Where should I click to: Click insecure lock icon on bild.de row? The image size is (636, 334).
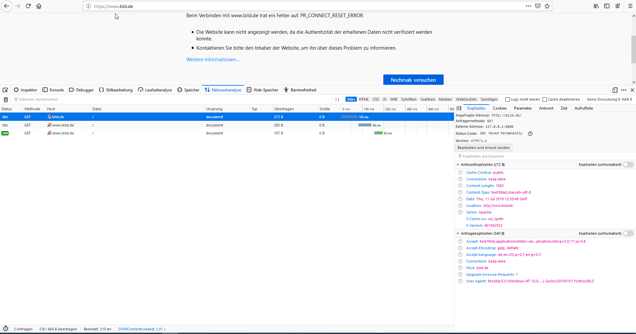point(49,117)
